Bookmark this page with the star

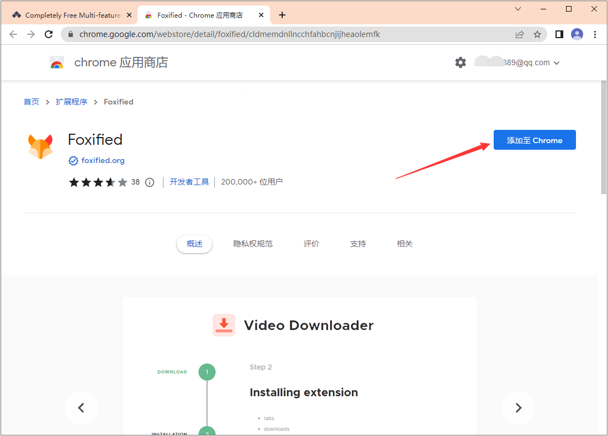tap(537, 34)
